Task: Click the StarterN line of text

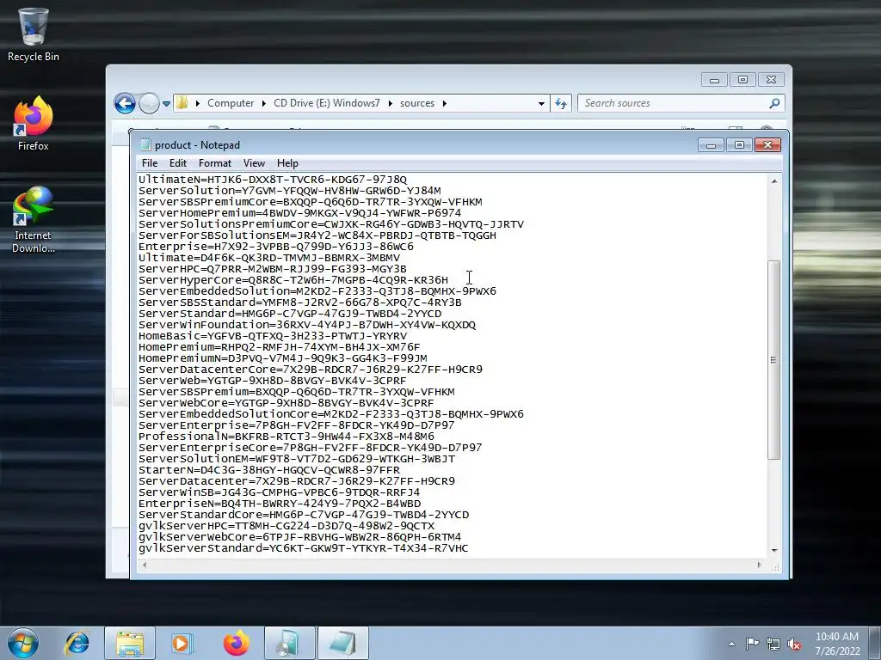Action: click(x=269, y=470)
